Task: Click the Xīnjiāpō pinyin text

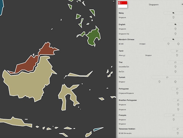Action: (142, 44)
